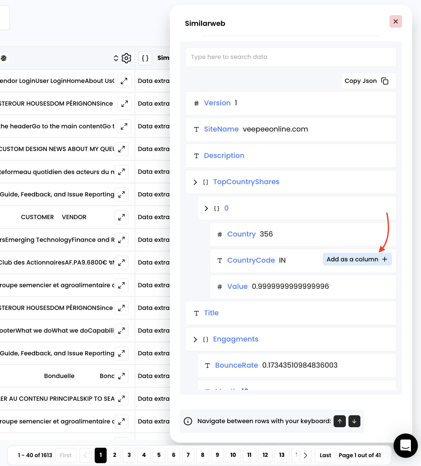Collapse the 0 object node
Viewport: 421px width, 466px height.
click(x=206, y=208)
